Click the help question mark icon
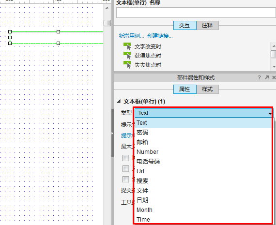The image size is (276, 225). click(259, 77)
